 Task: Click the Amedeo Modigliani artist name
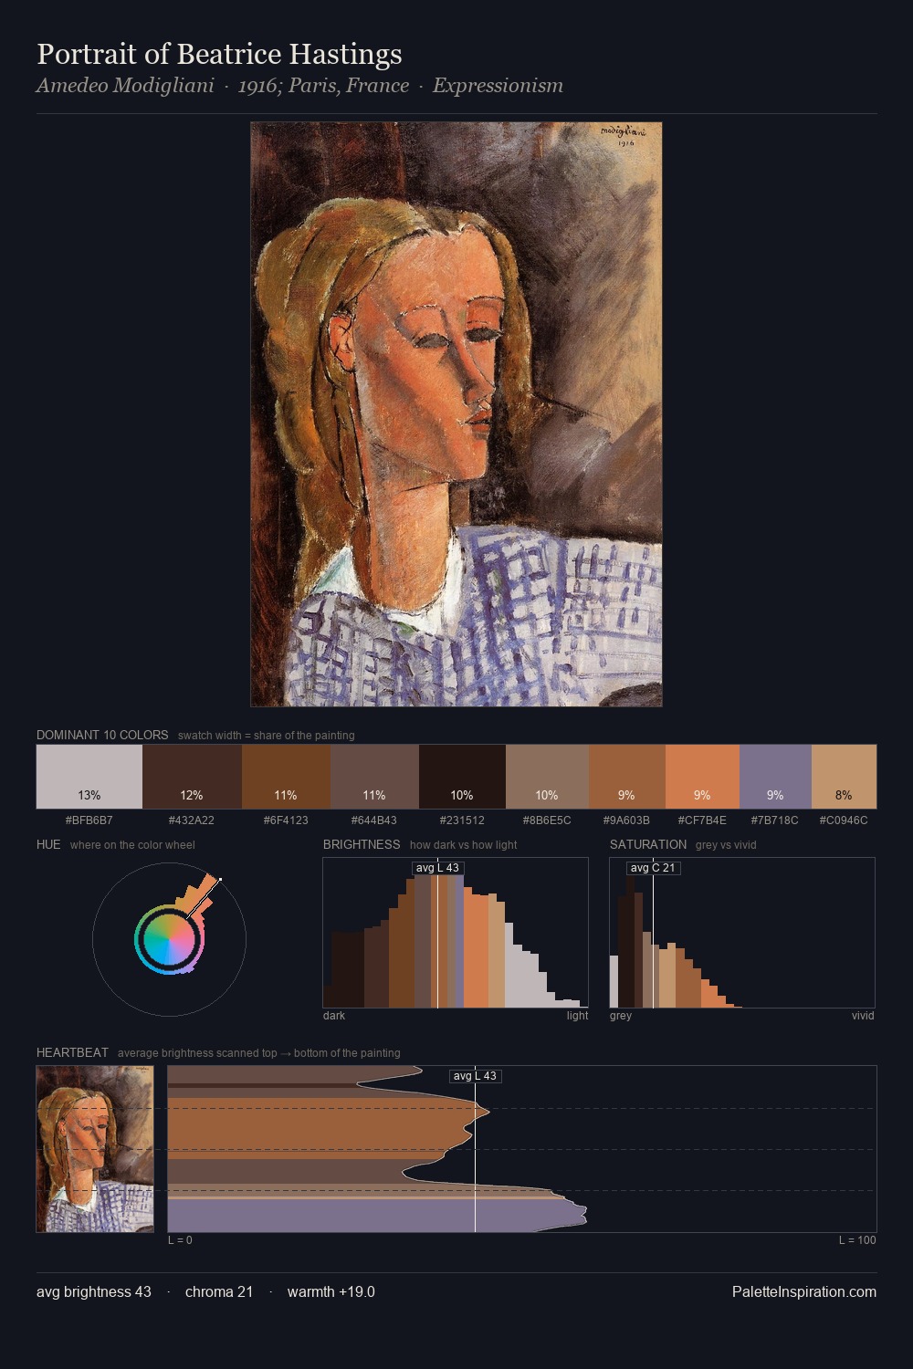click(x=125, y=86)
